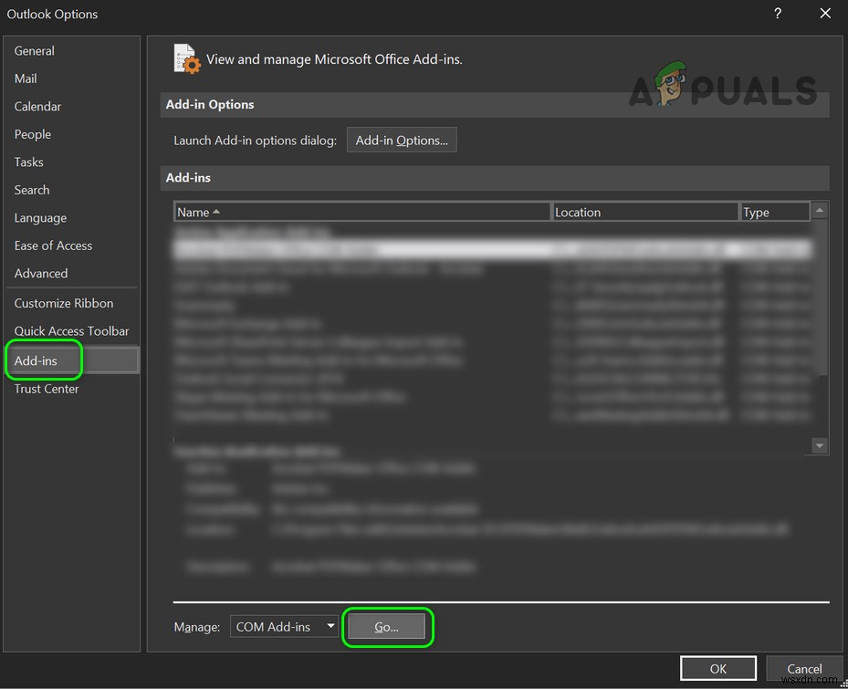Confirm with the OK button
Image resolution: width=848 pixels, height=689 pixels.
click(717, 669)
